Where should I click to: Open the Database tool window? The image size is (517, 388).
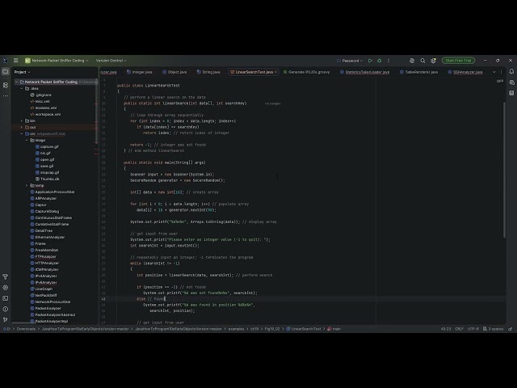[511, 94]
